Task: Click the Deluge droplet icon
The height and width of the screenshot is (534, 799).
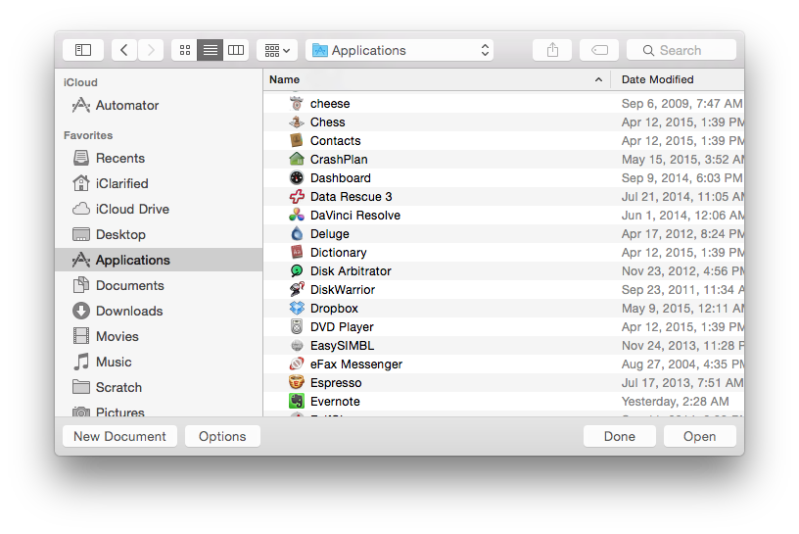Action: (x=297, y=233)
